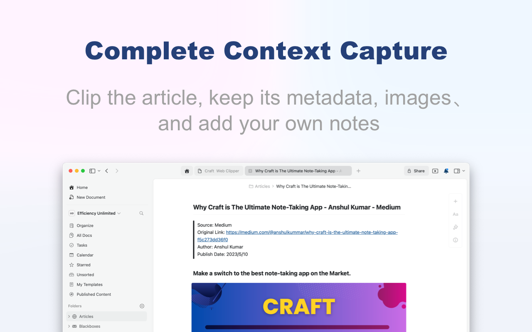Viewport: 532px width, 332px height.
Task: Toggle picture-in-picture playback icon
Action: coord(435,171)
